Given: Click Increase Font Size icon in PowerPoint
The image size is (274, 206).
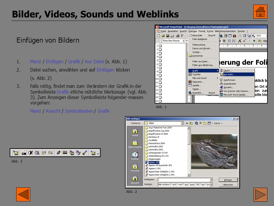Looking at the screenshot, I should pos(240,41).
